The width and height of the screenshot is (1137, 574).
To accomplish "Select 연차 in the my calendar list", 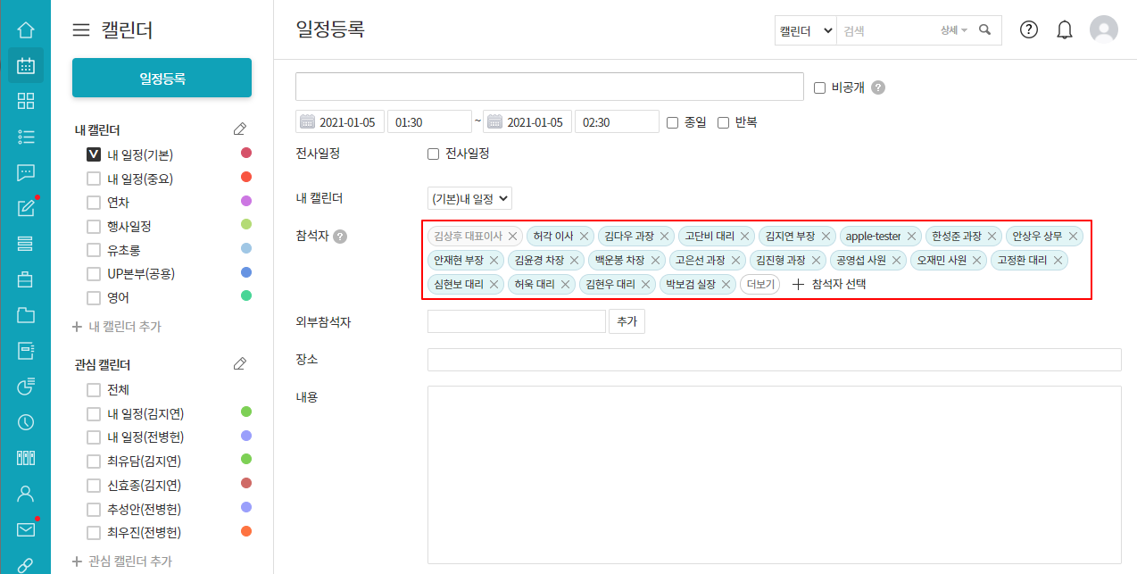I will 94,203.
